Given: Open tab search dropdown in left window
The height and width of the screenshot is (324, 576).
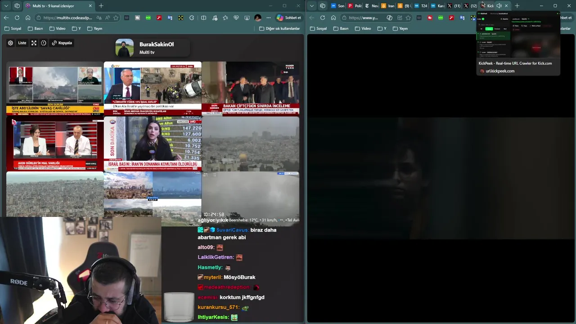Looking at the screenshot, I should [x=6, y=6].
